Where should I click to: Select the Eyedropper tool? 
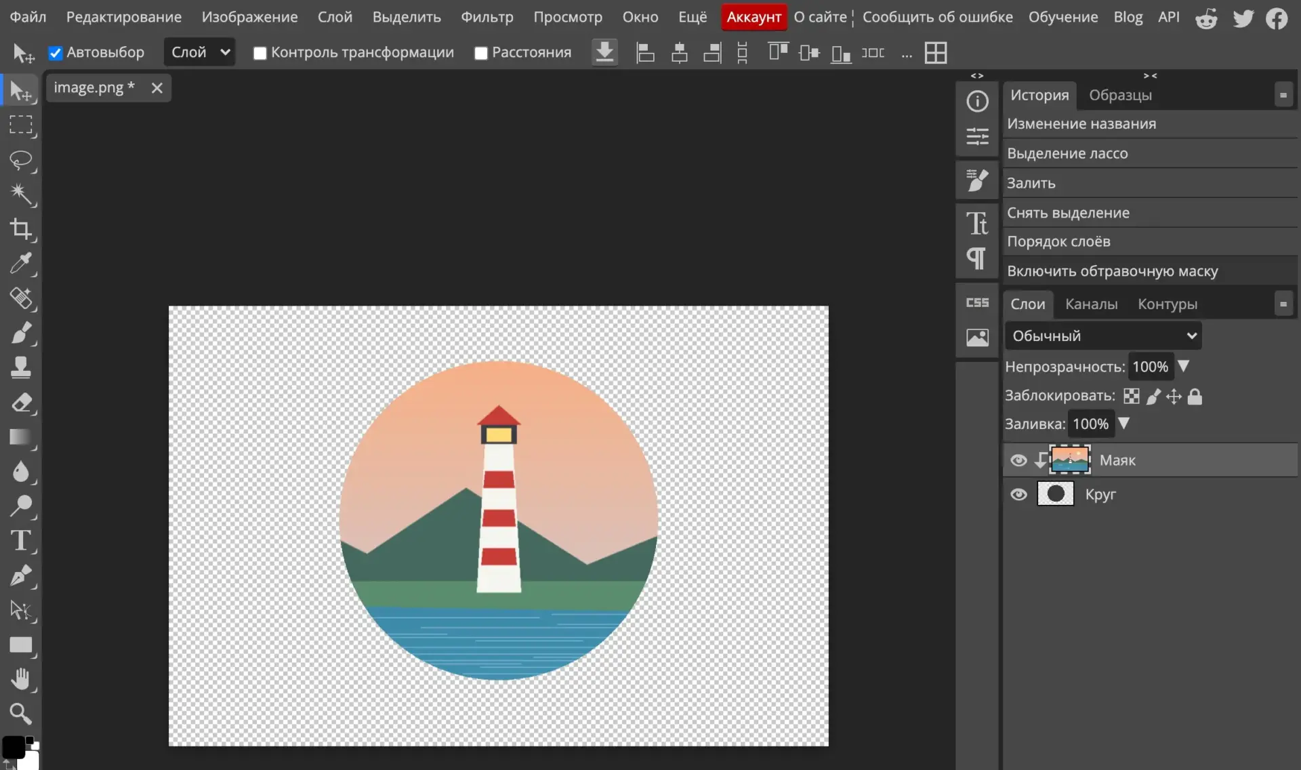coord(20,264)
